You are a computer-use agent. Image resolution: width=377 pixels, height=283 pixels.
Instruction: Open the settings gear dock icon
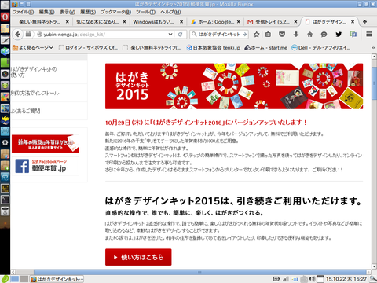[x=5, y=142]
